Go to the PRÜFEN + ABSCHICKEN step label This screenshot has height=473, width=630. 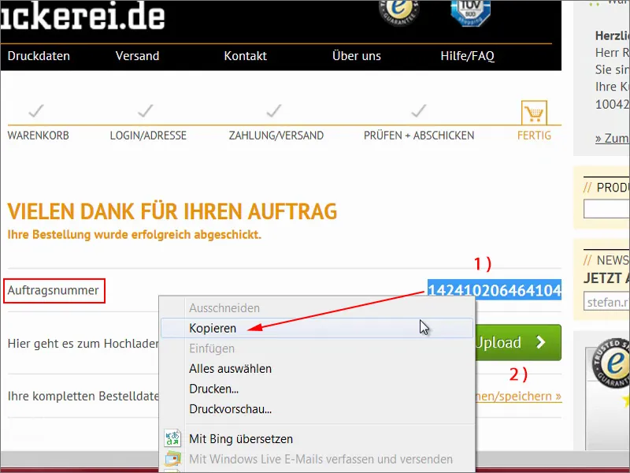point(419,136)
